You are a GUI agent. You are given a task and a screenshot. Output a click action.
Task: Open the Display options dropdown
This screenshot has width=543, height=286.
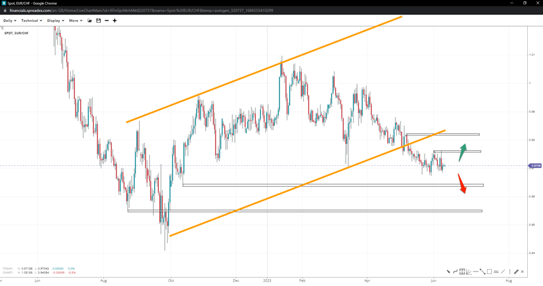coord(55,21)
